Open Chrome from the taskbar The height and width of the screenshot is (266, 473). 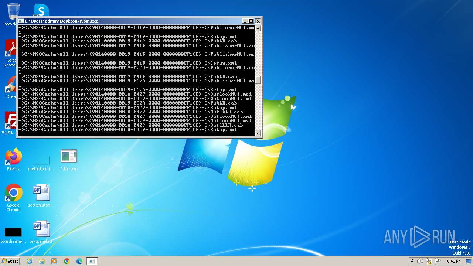click(67, 261)
